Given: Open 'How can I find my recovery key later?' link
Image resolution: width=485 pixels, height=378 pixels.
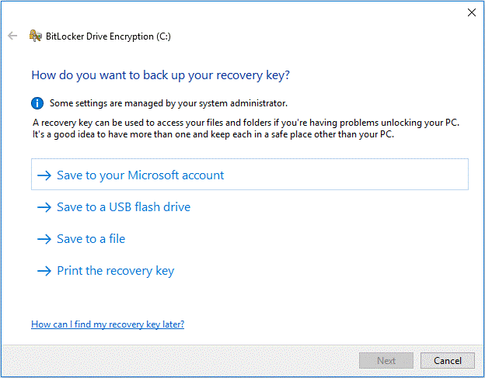Looking at the screenshot, I should tap(107, 324).
